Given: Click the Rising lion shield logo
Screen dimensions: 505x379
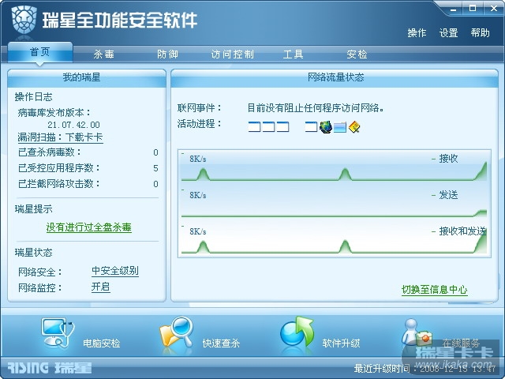Looking at the screenshot, I should (24, 20).
